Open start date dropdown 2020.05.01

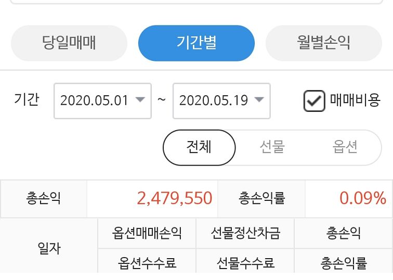point(94,100)
